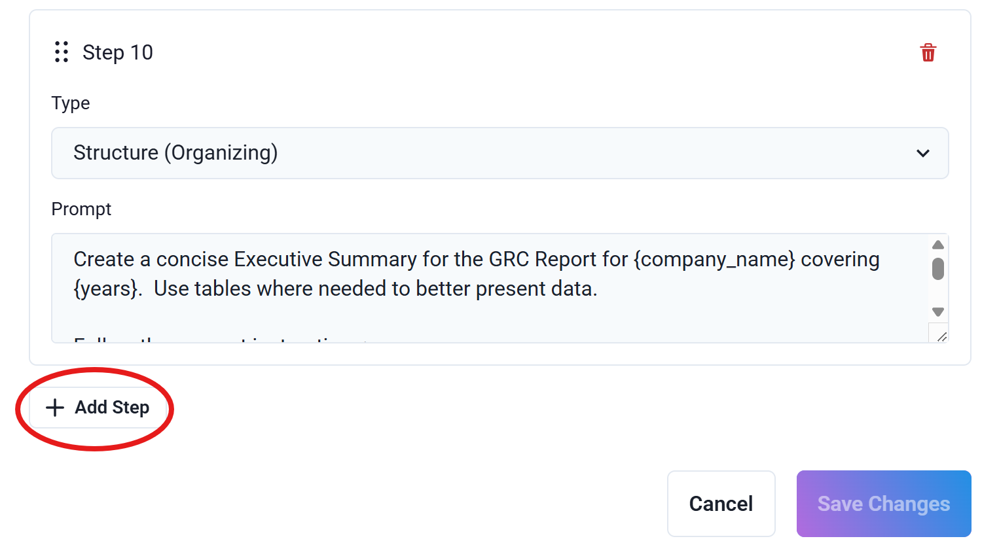The width and height of the screenshot is (999, 560).
Task: Click the Use tables where needed sentence
Action: point(376,289)
